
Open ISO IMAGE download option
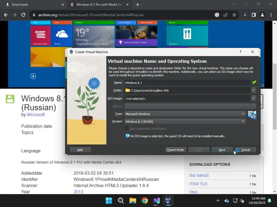(199, 175)
